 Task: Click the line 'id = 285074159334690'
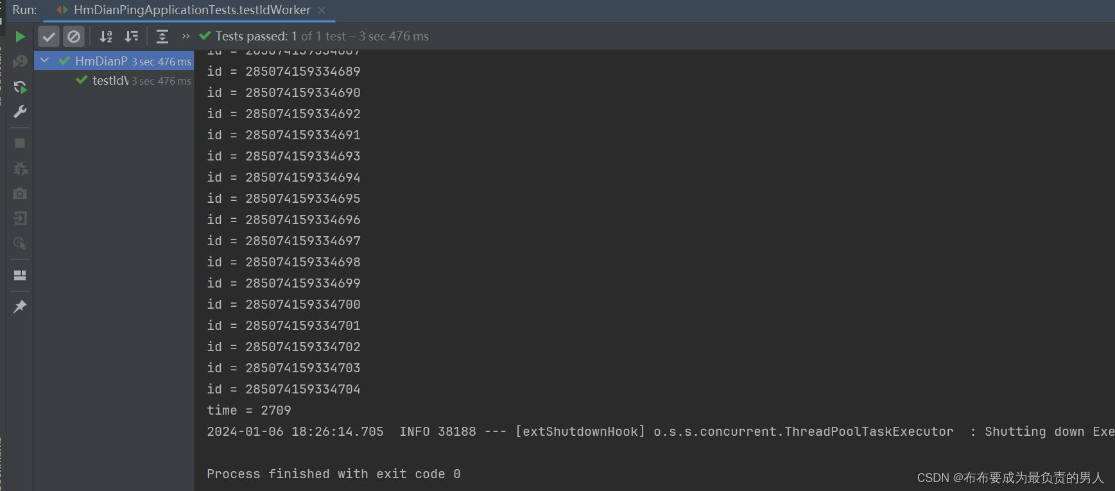(x=284, y=92)
